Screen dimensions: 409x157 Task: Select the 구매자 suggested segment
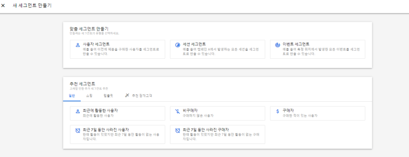(x=317, y=114)
